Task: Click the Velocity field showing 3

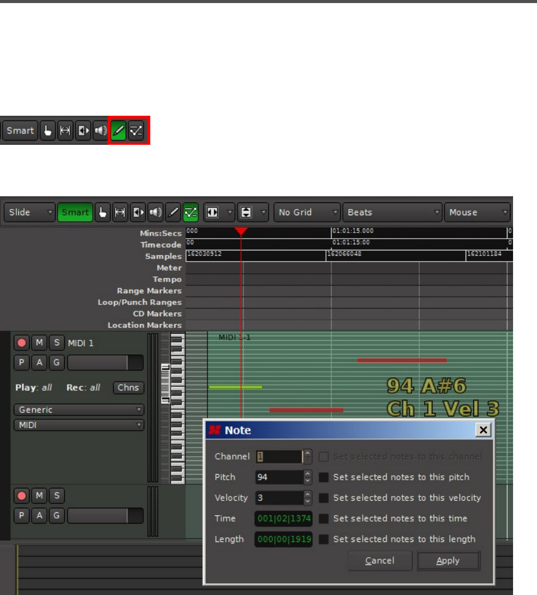Action: pos(280,498)
